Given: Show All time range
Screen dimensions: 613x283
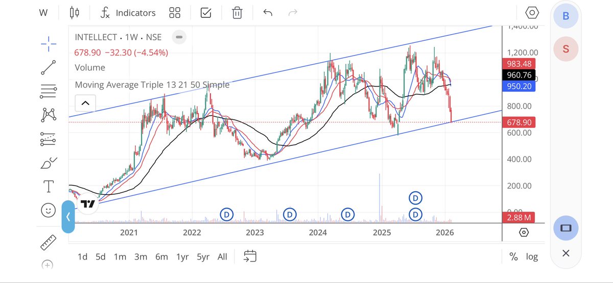Looking at the screenshot, I should tap(222, 256).
